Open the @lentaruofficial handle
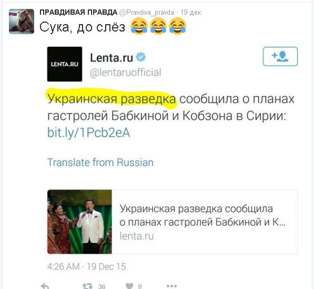314x289 pixels. point(126,73)
